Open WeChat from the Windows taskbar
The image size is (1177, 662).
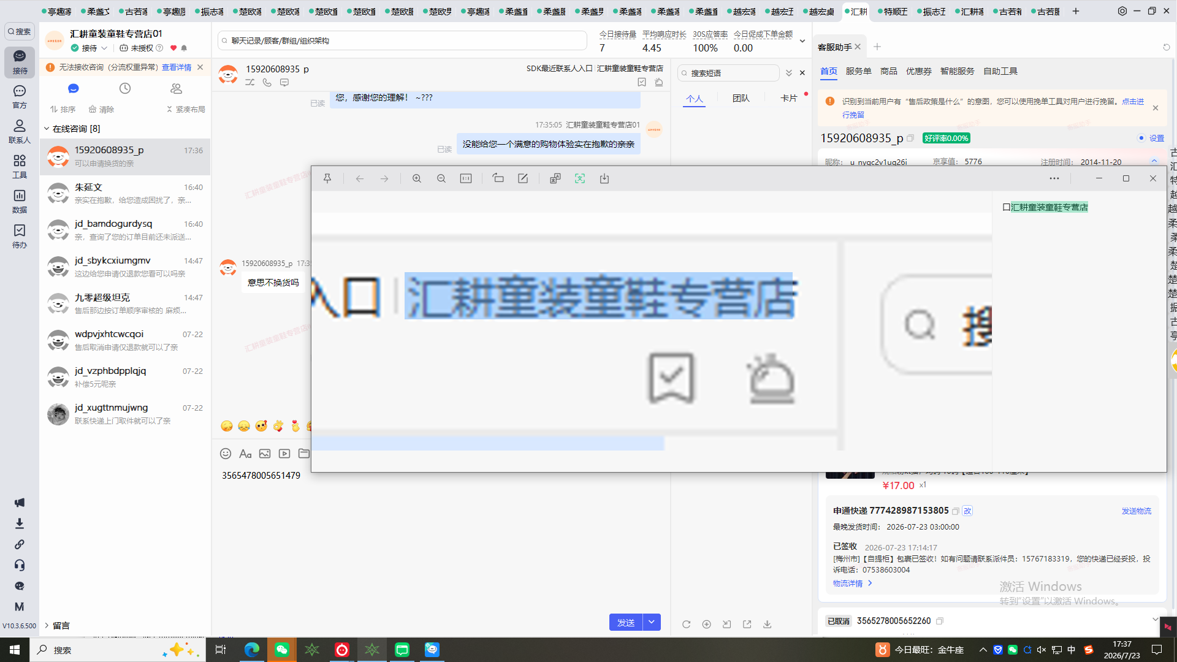(x=282, y=650)
